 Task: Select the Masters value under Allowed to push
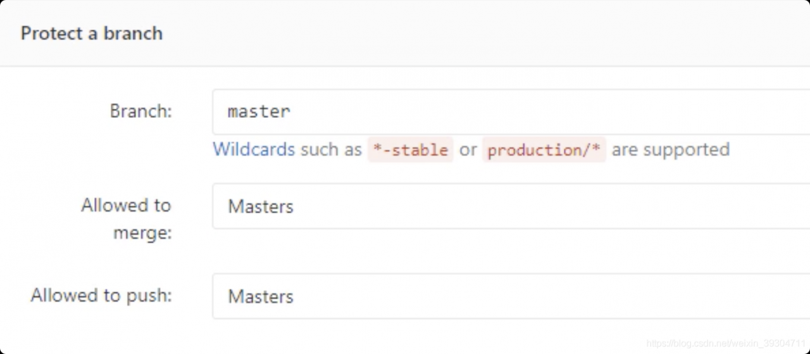pyautogui.click(x=261, y=296)
